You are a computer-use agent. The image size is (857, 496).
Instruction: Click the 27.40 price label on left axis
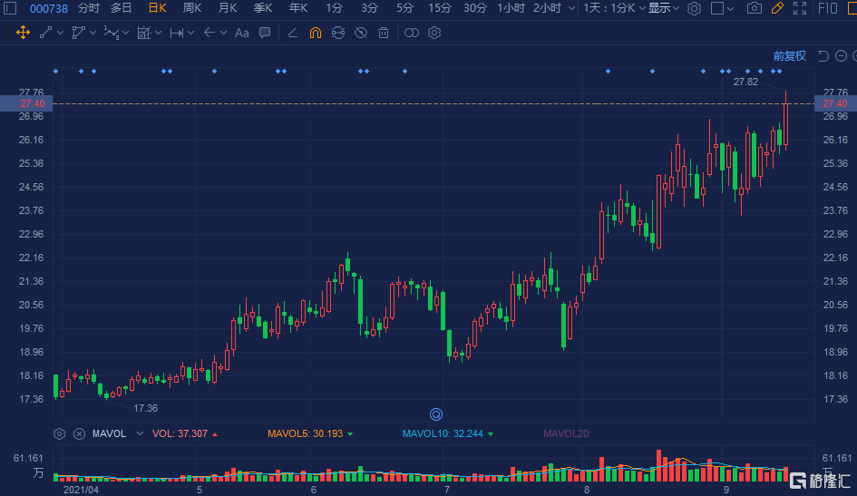(33, 103)
